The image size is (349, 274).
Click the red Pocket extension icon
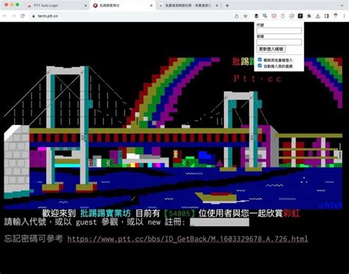[274, 16]
